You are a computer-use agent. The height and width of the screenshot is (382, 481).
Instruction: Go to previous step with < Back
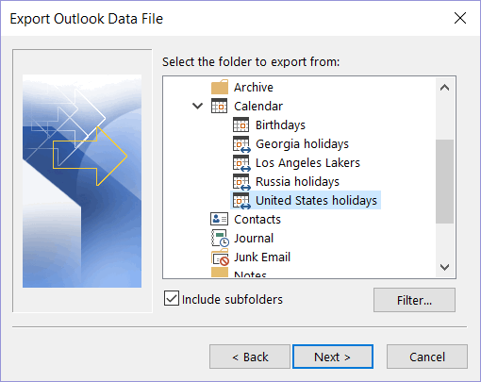(250, 357)
